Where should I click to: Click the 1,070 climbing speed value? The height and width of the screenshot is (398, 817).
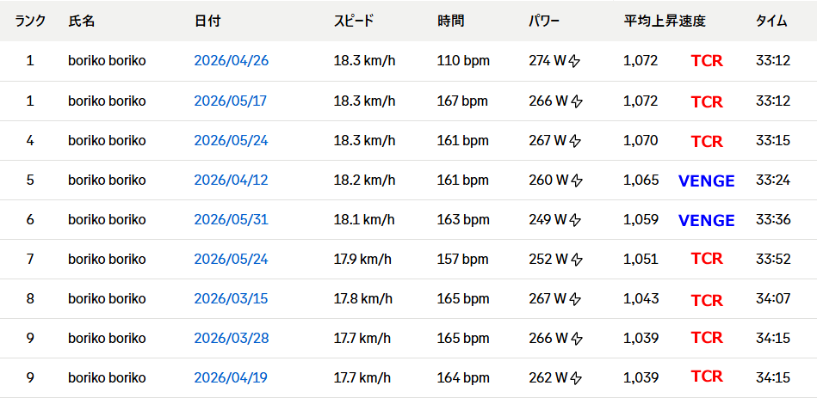point(641,140)
